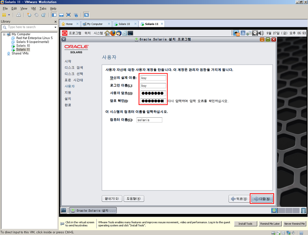Click the computer name field with solaris
Image resolution: width=308 pixels, height=235 pixels.
click(149, 120)
